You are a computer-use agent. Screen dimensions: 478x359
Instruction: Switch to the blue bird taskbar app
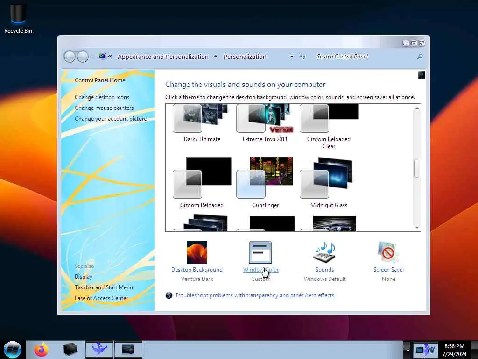click(99, 350)
